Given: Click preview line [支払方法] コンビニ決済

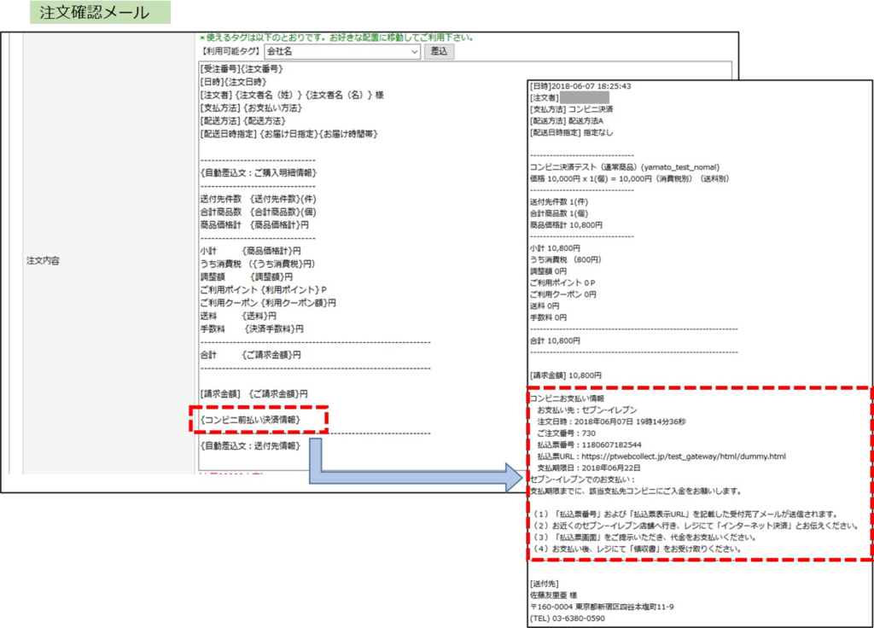Looking at the screenshot, I should pyautogui.click(x=571, y=109).
